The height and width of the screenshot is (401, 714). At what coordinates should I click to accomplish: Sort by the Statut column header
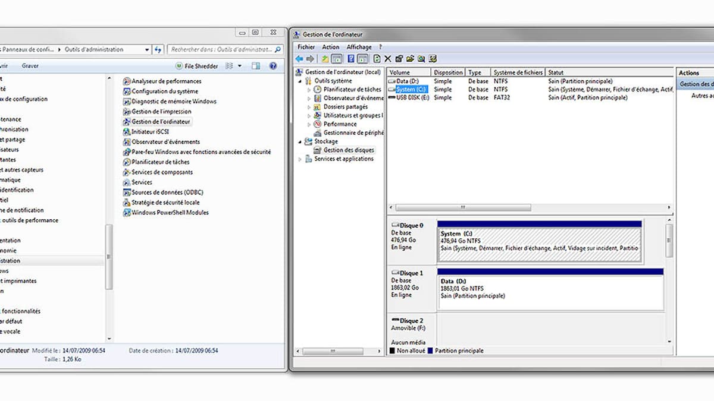pyautogui.click(x=609, y=72)
